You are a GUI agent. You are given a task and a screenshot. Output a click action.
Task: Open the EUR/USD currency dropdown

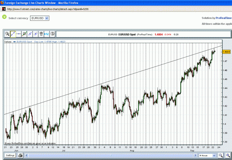pyautogui.click(x=40, y=18)
